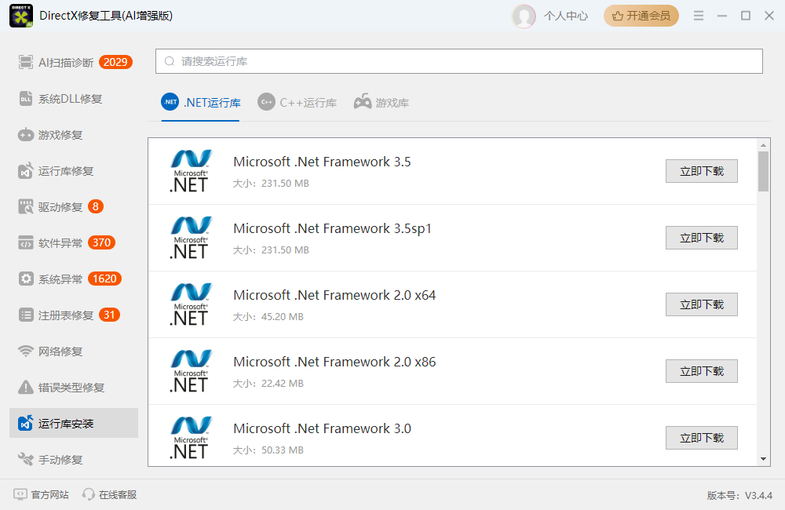
Task: Open the 游戏库 tab
Action: tap(381, 102)
